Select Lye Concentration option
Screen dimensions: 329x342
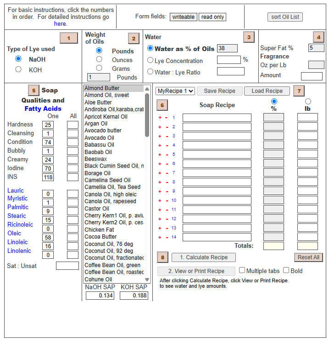(150, 60)
